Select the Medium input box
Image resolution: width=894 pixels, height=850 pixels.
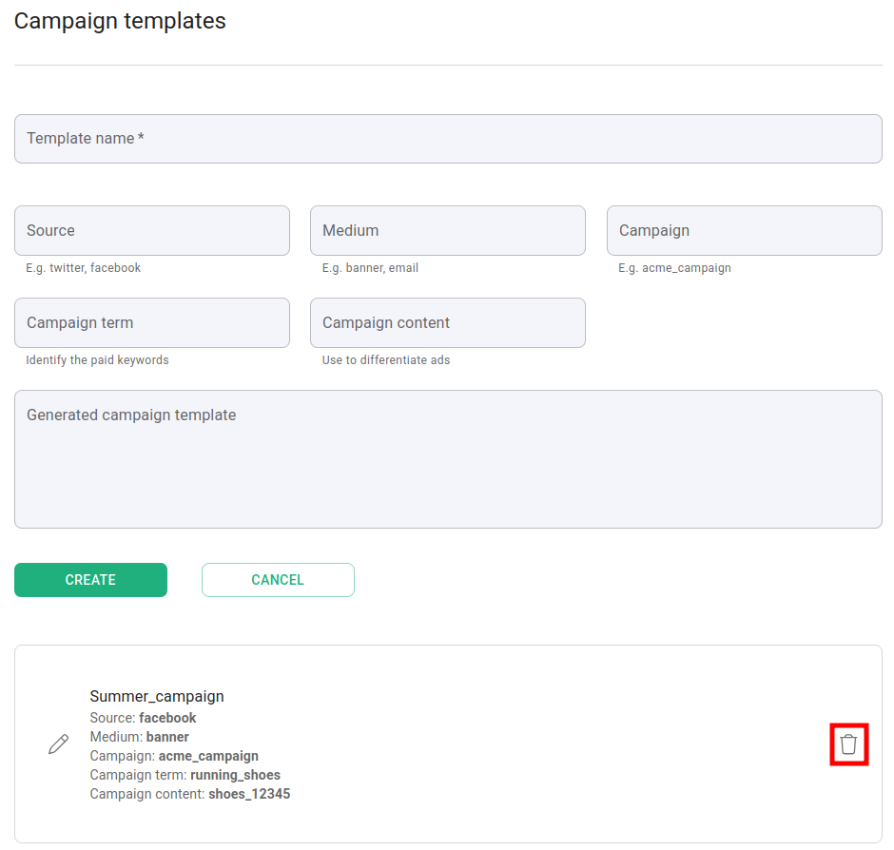(x=448, y=231)
